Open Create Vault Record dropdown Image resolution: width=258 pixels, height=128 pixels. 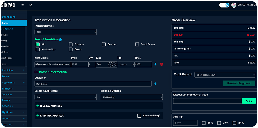[x=66, y=97]
